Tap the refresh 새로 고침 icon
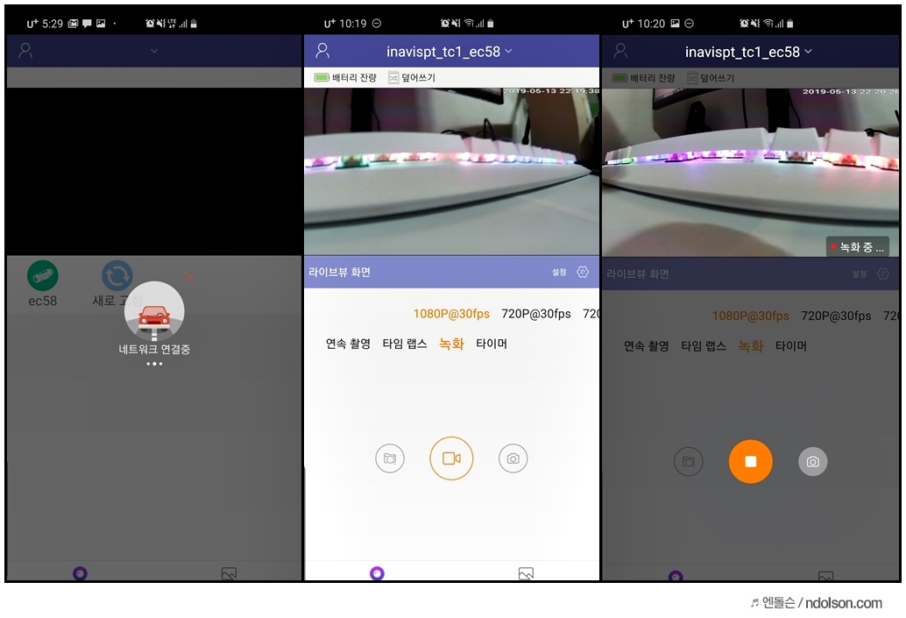Screen dimensions: 906x618 point(117,276)
